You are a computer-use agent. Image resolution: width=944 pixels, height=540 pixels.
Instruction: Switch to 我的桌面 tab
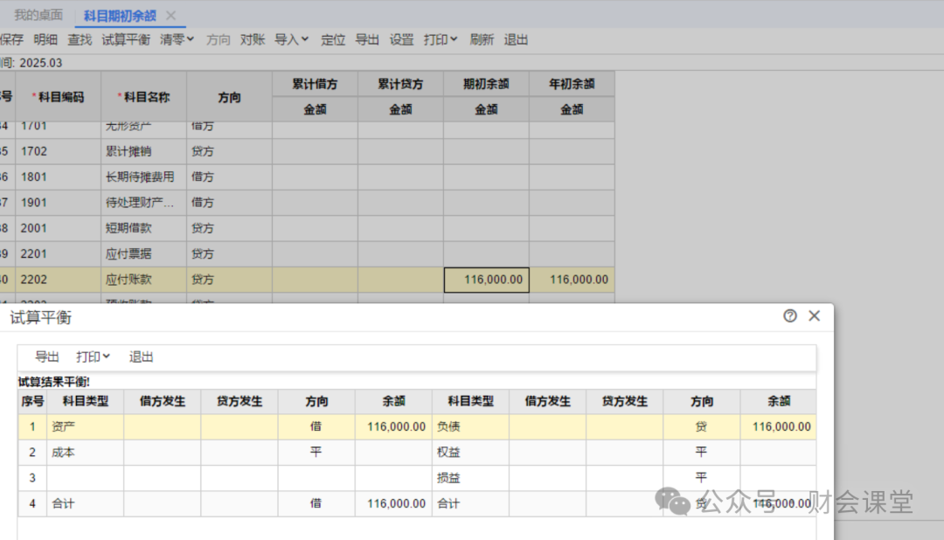click(x=38, y=15)
